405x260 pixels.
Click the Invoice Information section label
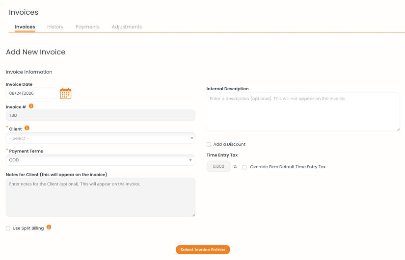(x=29, y=72)
